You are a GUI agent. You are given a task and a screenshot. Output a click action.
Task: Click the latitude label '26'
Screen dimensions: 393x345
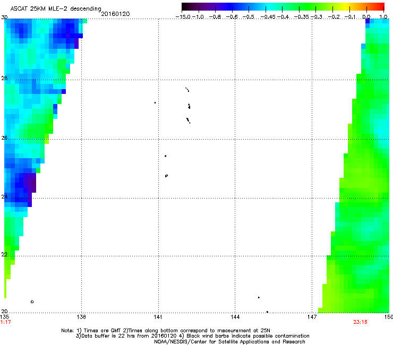[x=4, y=138]
